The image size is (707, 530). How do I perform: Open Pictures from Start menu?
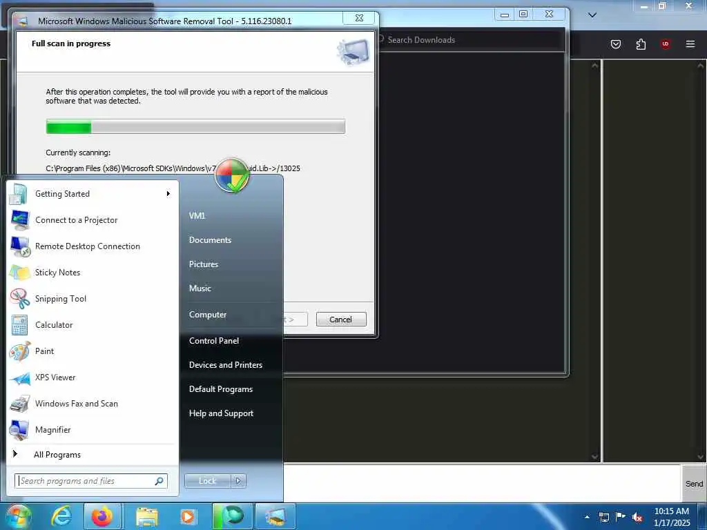click(x=204, y=264)
